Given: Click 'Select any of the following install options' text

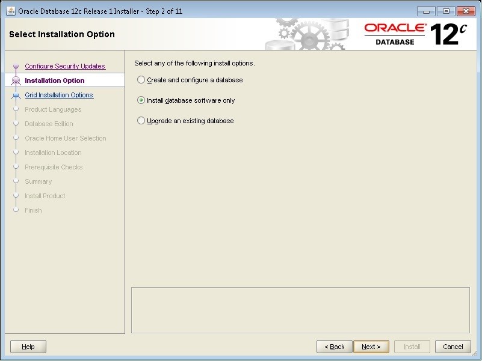Looking at the screenshot, I should pyautogui.click(x=194, y=63).
